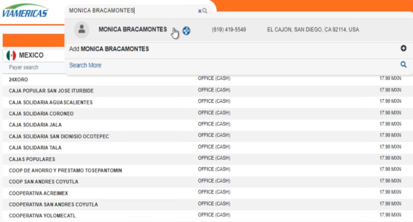Select payer CAJA POPULAR SAN JOSE ITURBIDE
Viewport: 413px width, 222px height.
click(x=51, y=91)
